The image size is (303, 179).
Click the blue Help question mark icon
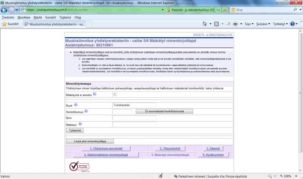point(292,24)
